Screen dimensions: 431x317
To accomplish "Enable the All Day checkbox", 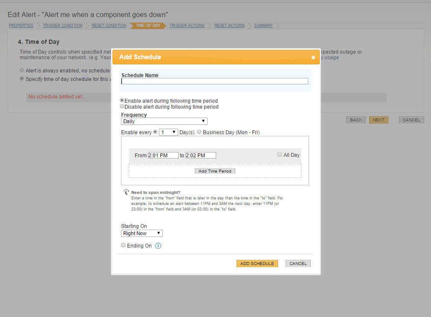I will click(279, 154).
